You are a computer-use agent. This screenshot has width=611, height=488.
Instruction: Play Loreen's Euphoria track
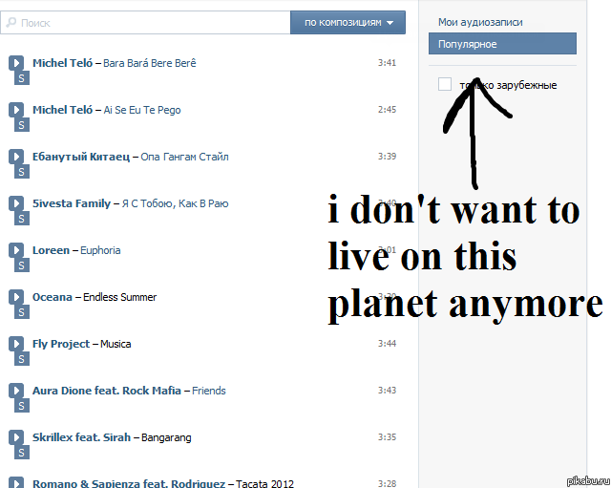16,250
